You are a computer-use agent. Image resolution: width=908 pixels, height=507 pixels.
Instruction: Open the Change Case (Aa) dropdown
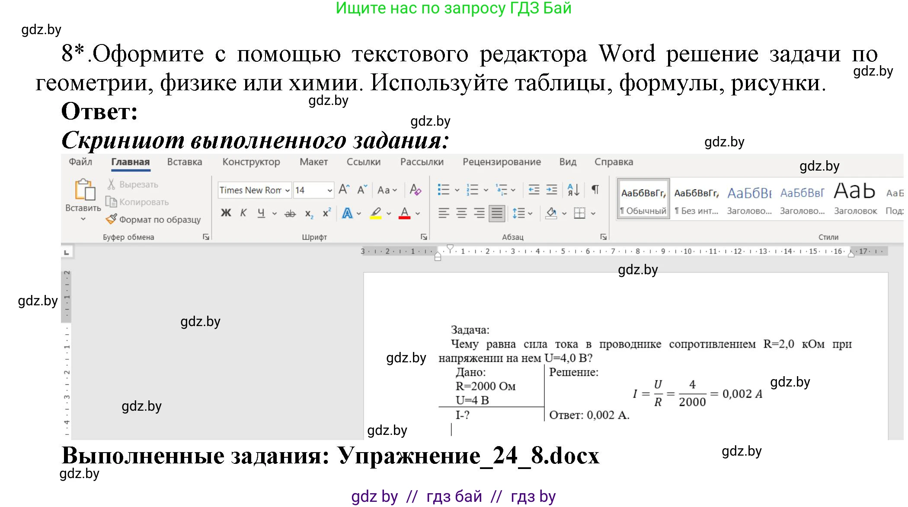click(387, 190)
